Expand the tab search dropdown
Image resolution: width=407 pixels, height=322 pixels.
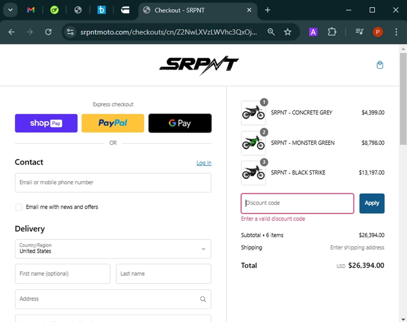10,10
